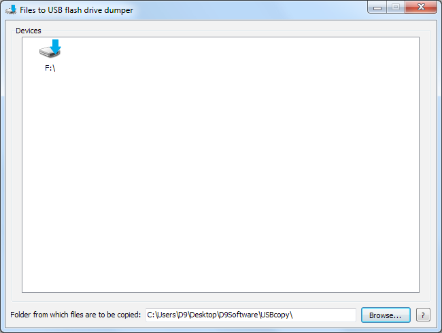Click the grey drive body of F:\ icon

click(x=48, y=52)
